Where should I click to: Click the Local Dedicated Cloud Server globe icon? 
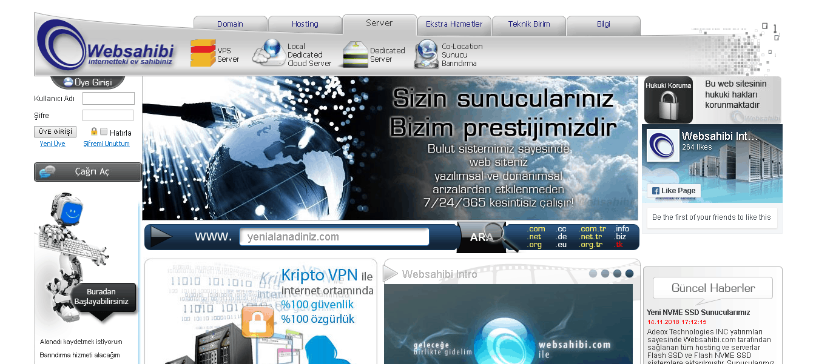(x=268, y=53)
